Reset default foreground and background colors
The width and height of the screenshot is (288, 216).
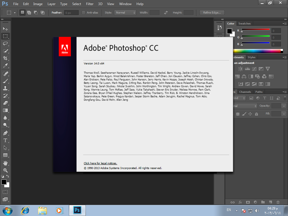tap(3, 176)
